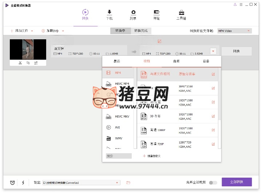Image resolution: width=262 pixels, height=194 pixels.
Task: Click the edit output name pencil icon
Action: tap(160, 41)
